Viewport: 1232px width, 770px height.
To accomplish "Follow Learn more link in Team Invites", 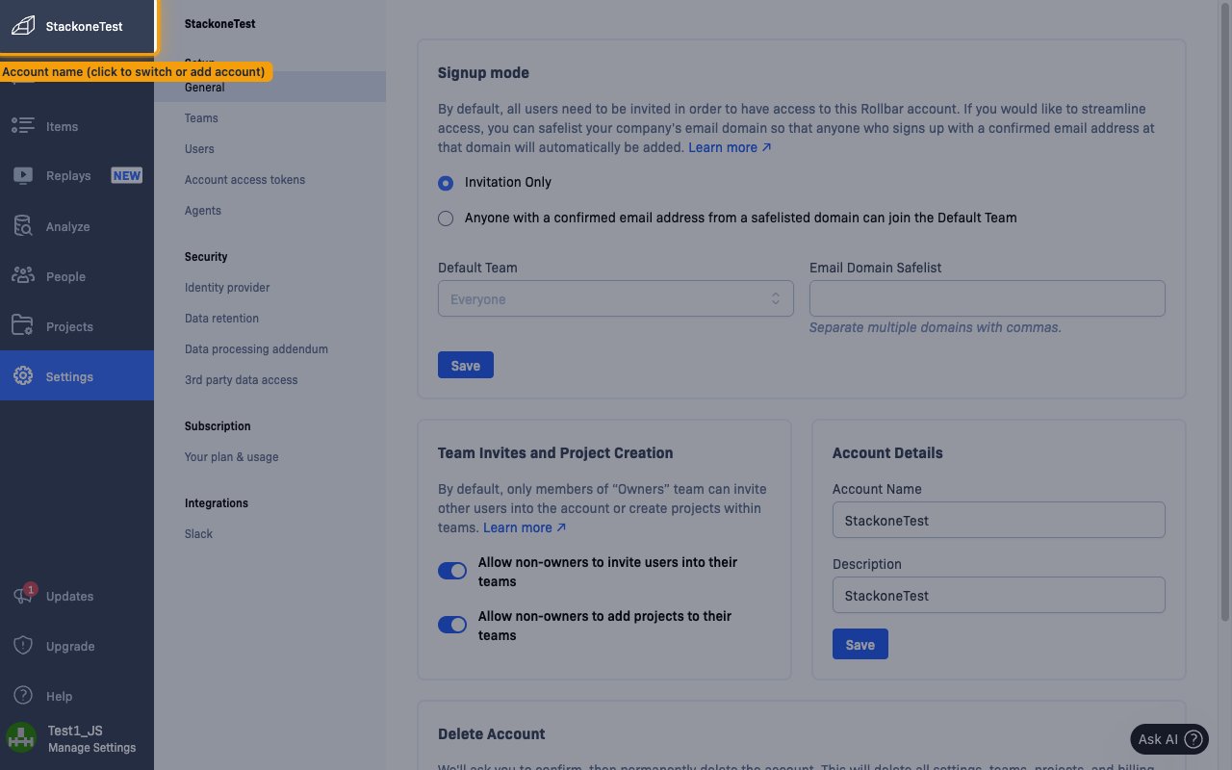I will (525, 527).
